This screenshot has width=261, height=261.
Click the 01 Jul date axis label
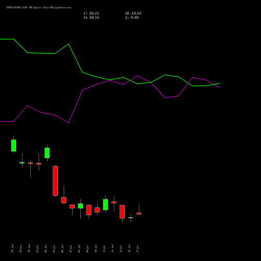coord(38,249)
